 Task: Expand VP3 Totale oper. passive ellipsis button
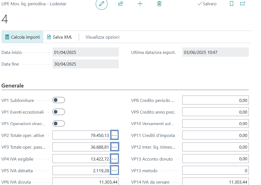click(x=114, y=147)
